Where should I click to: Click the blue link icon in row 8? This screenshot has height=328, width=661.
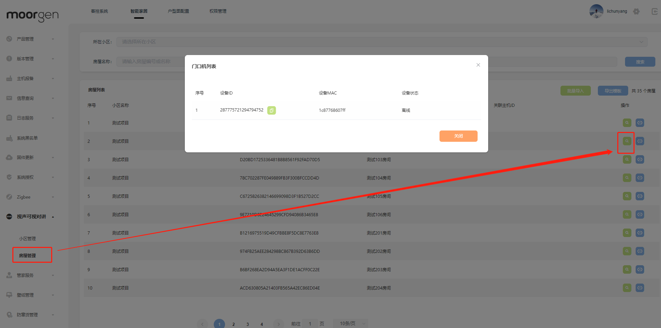(x=639, y=251)
